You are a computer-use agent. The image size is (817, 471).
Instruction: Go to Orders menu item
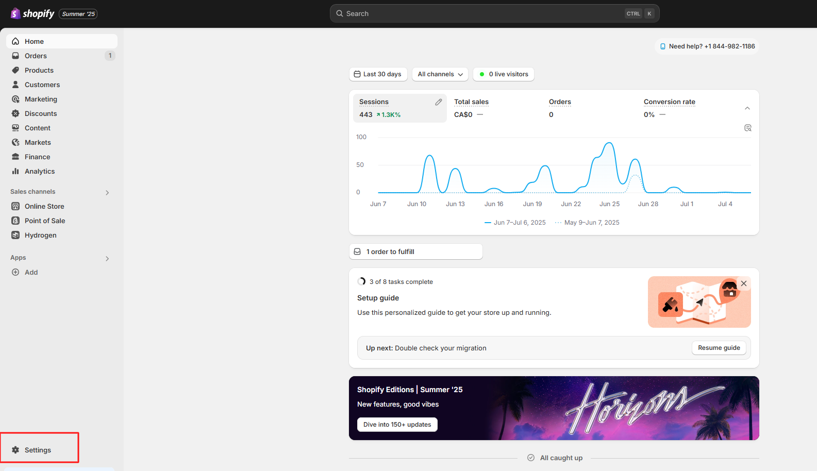(x=62, y=56)
